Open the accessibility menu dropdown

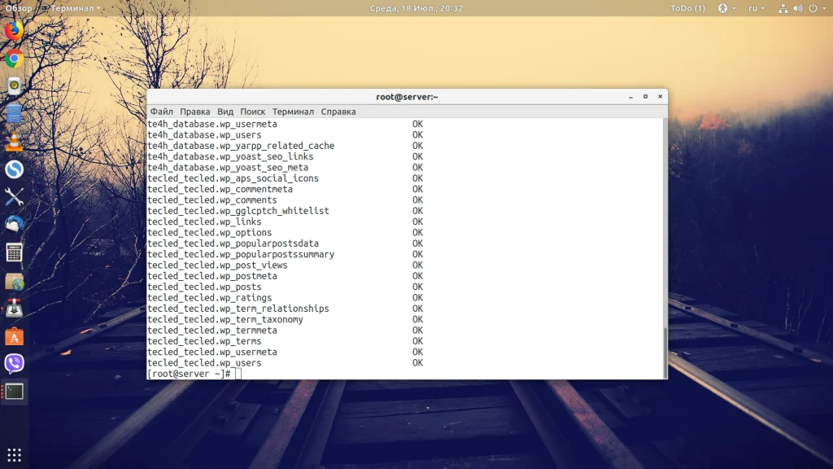tap(726, 8)
